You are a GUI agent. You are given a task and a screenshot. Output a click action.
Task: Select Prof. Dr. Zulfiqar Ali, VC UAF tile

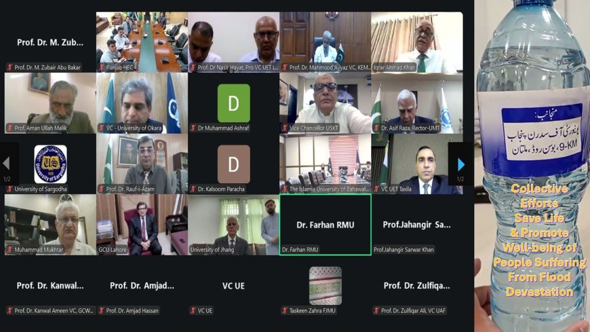point(417,285)
